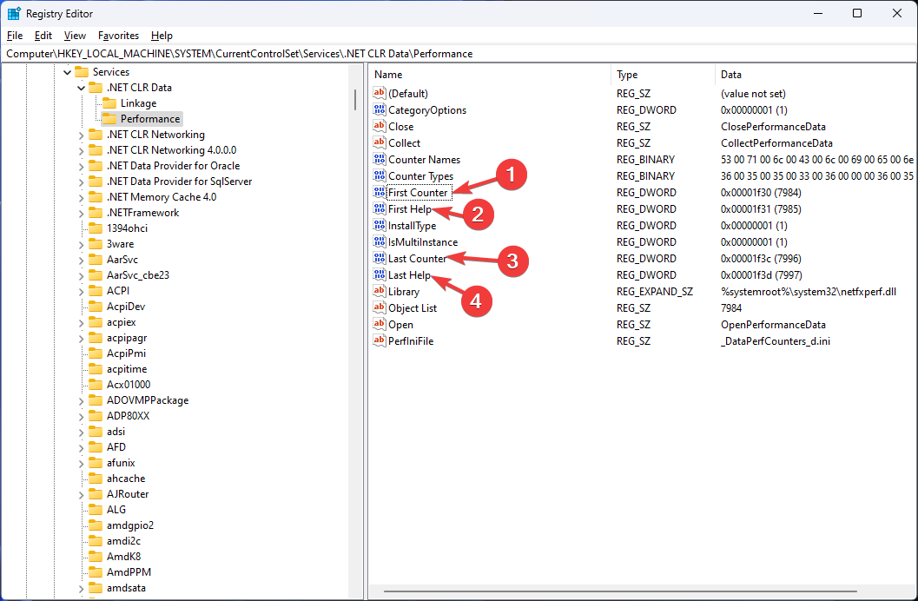The height and width of the screenshot is (601, 918).
Task: Expand .NET Data Provider for SqlServer key
Action: [x=82, y=182]
